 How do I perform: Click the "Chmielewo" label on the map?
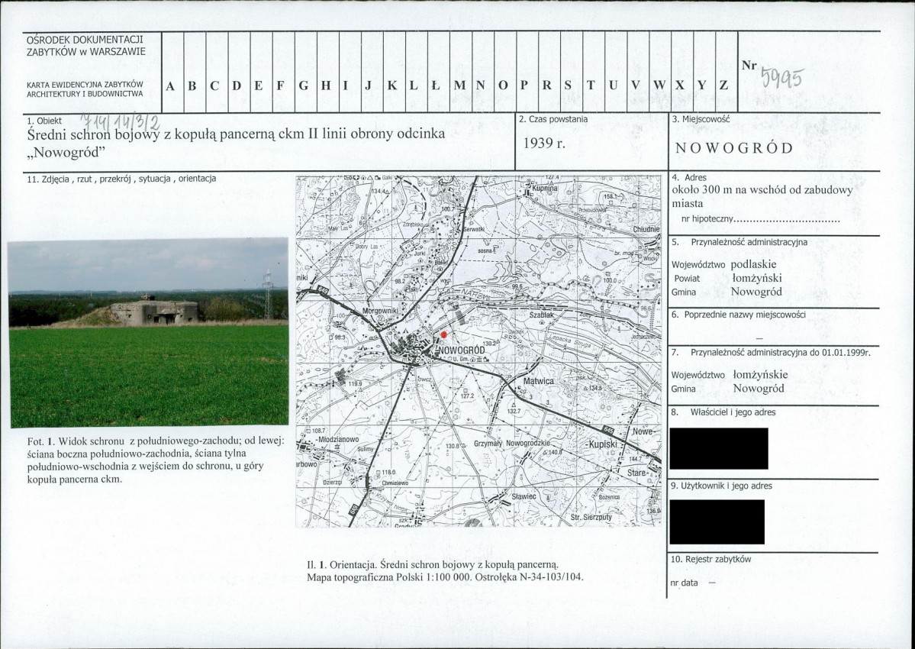(x=395, y=483)
